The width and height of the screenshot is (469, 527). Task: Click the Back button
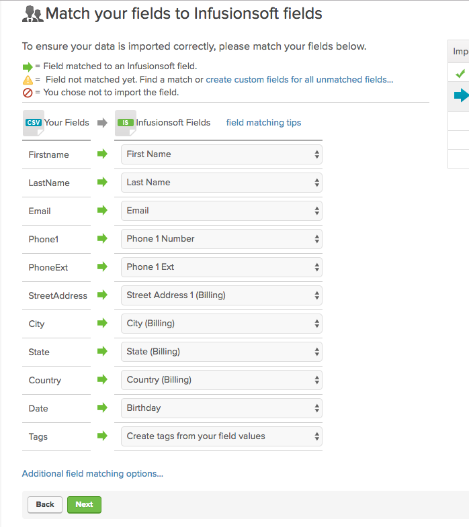tap(45, 504)
